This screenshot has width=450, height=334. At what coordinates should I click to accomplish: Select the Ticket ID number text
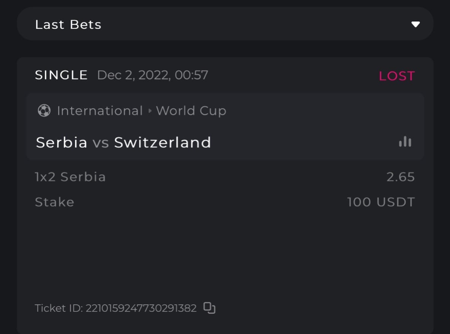pyautogui.click(x=141, y=308)
